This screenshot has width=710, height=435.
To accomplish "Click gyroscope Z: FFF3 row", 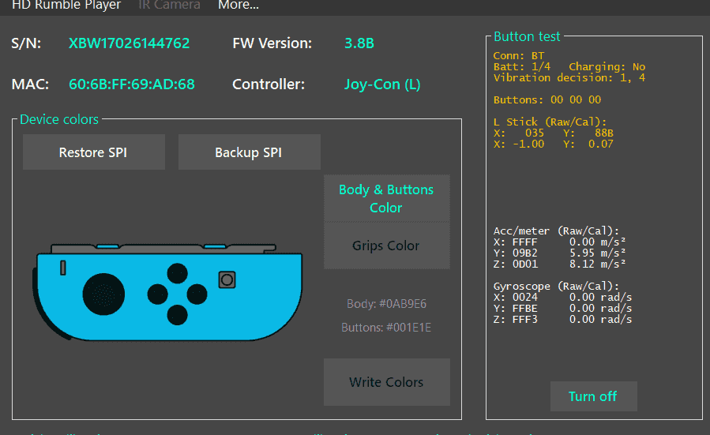I will [562, 320].
